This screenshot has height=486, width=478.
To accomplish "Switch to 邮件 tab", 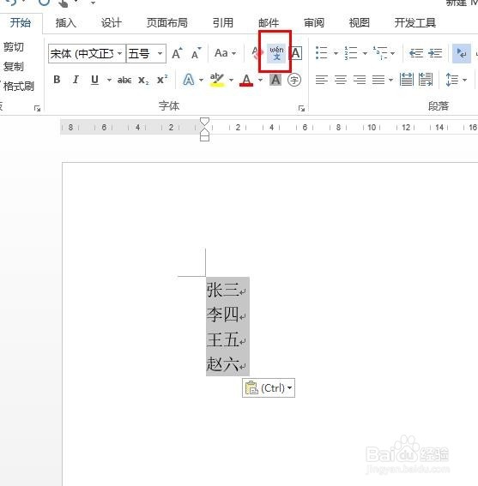I will click(269, 22).
